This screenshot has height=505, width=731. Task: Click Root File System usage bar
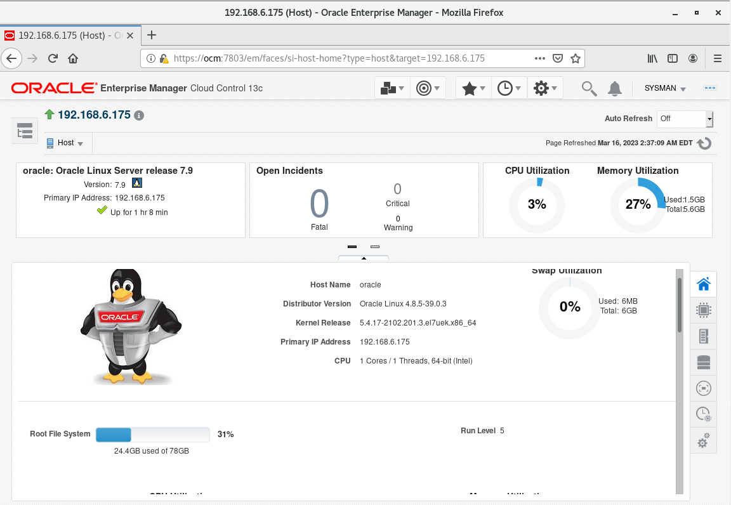(x=153, y=435)
